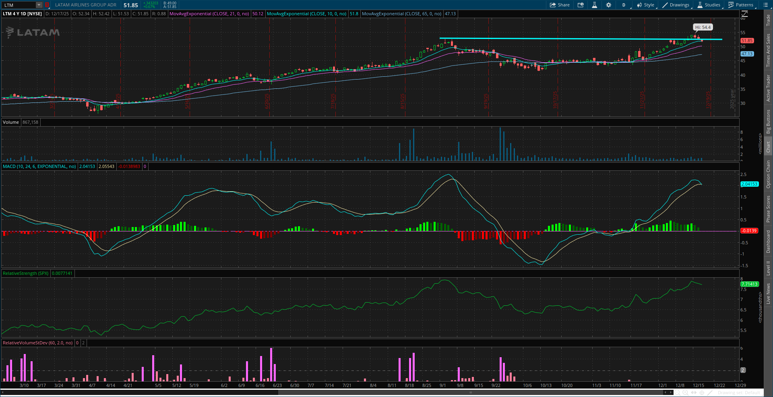Click the Hi: 54.4 price bubble
Viewport: 773px width, 397px height.
703,27
